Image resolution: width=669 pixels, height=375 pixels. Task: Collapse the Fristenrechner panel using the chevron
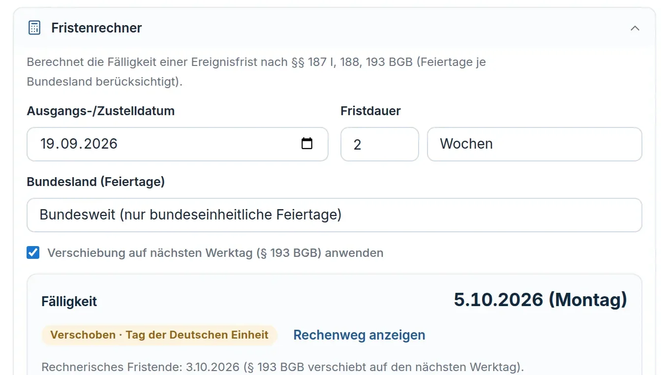click(635, 28)
